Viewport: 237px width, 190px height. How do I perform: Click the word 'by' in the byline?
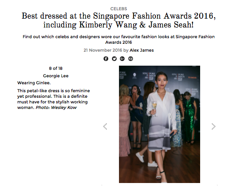(x=126, y=50)
